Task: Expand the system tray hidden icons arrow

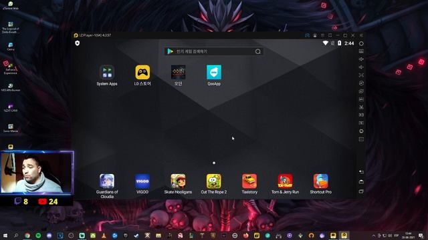Action: pyautogui.click(x=374, y=235)
